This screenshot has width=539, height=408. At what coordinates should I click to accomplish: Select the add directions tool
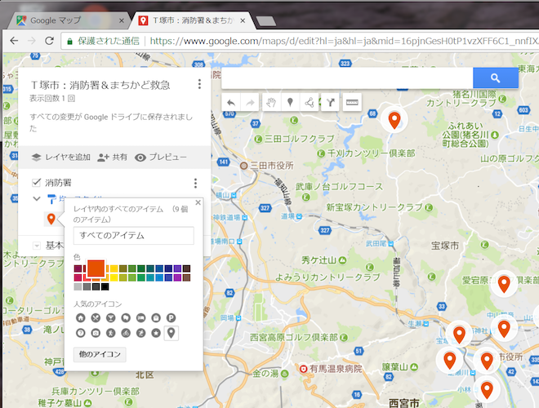click(x=331, y=102)
